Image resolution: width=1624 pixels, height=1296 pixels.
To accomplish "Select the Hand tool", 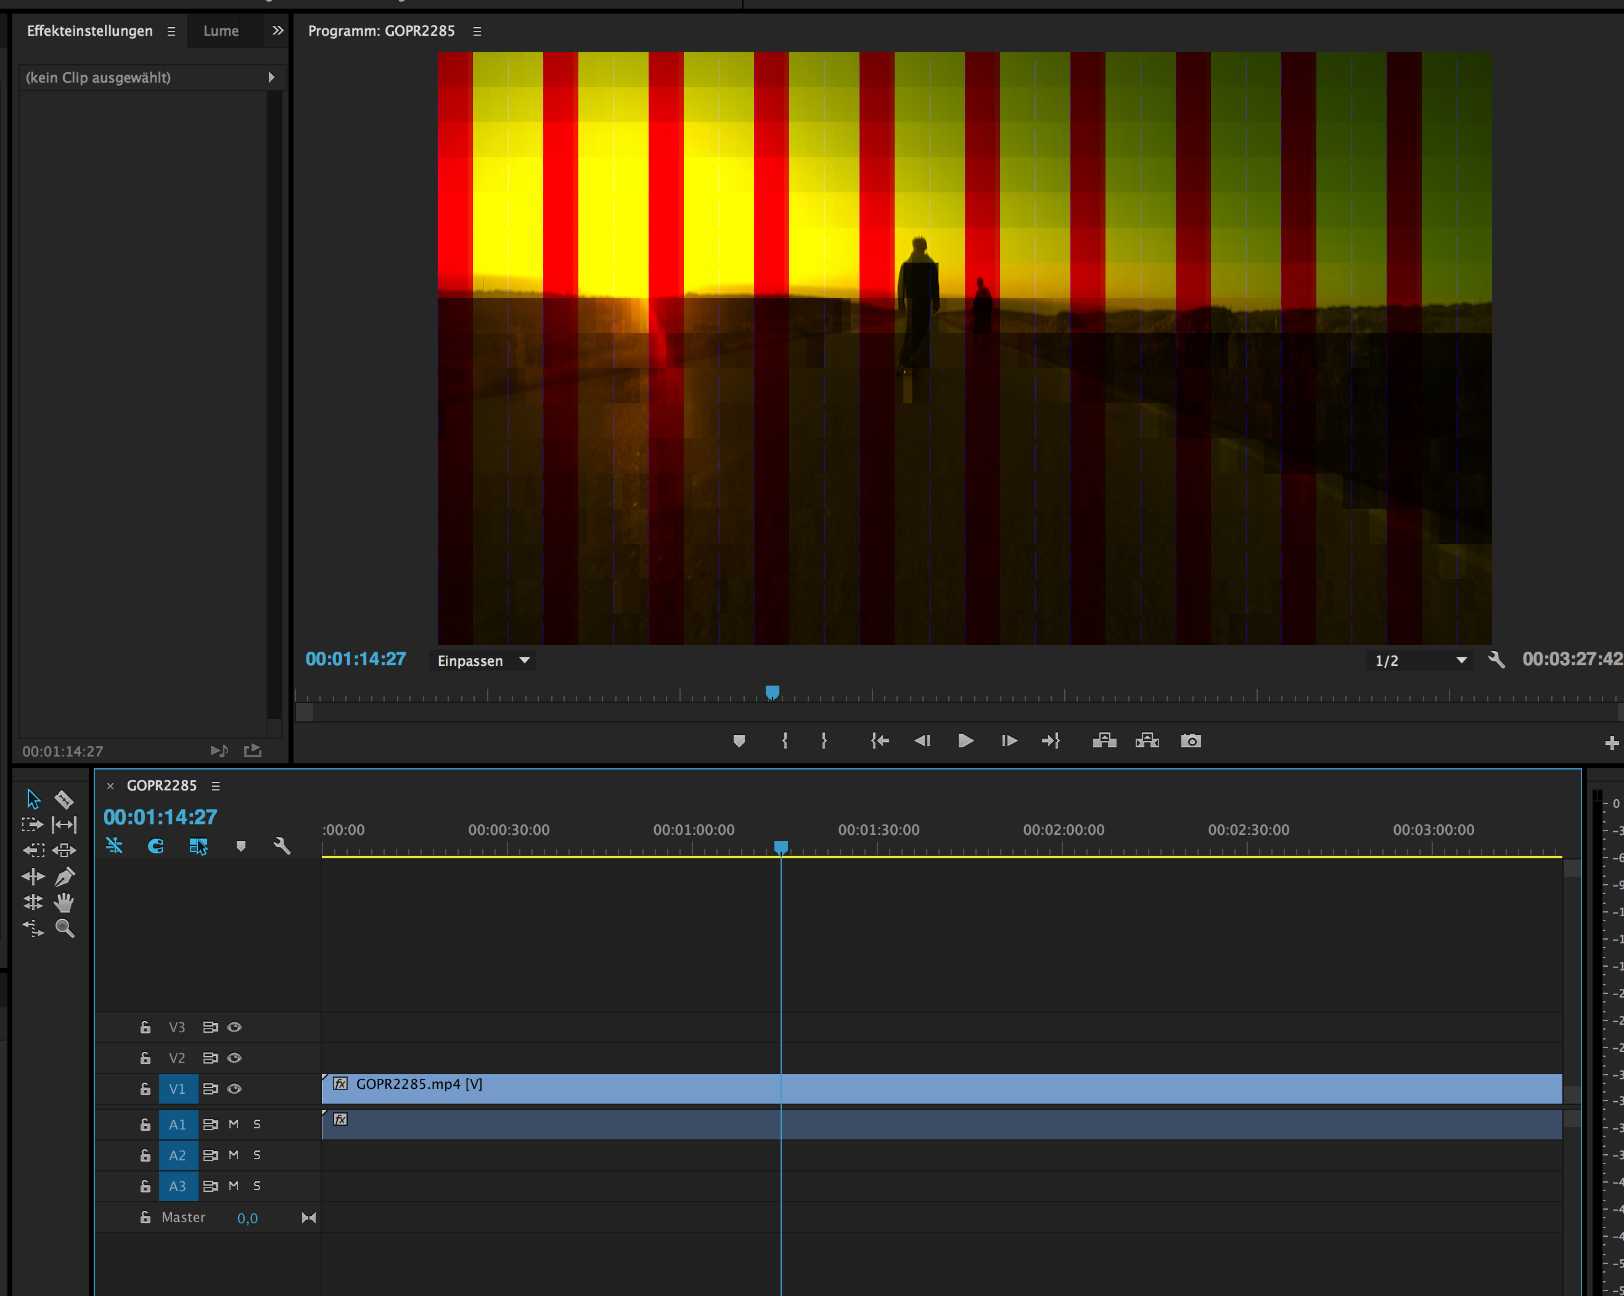I will tap(65, 902).
